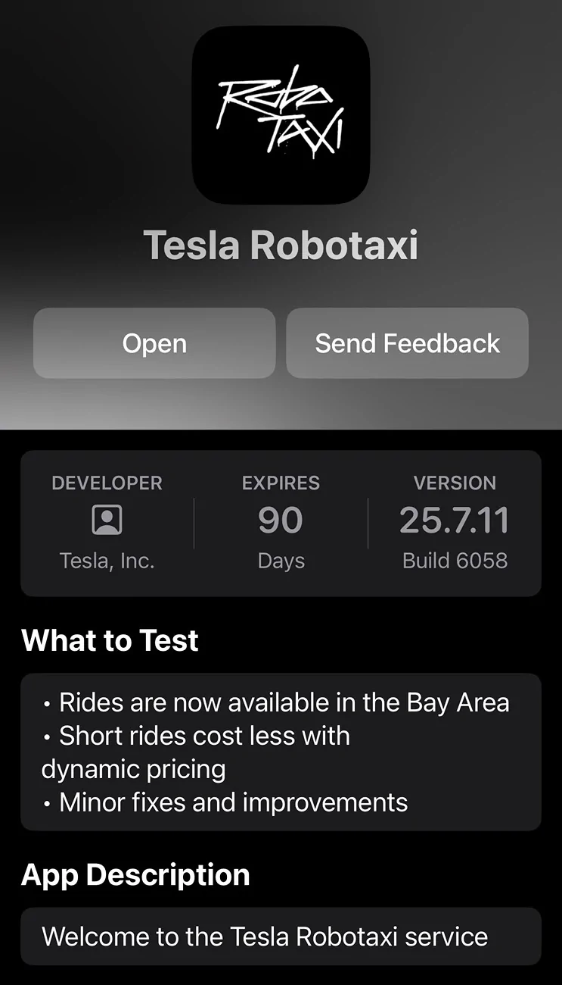
Task: Select the Robotaxi logo artwork
Action: point(281,115)
